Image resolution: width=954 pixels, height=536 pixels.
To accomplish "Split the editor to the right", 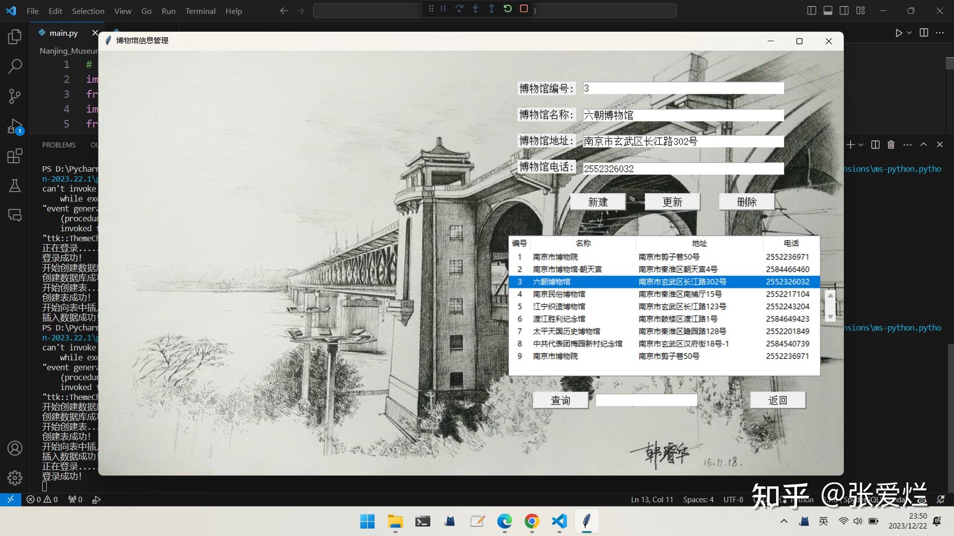I will (924, 33).
